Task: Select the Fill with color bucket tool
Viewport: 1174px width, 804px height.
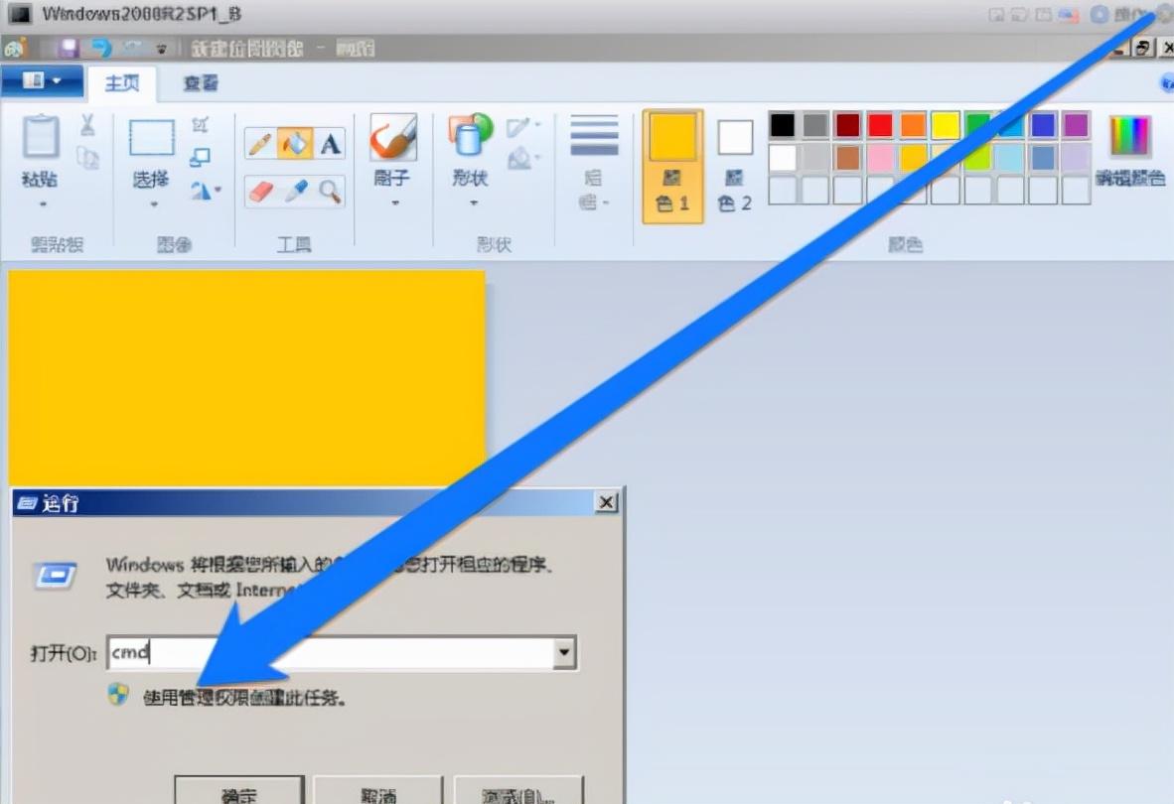Action: point(294,144)
